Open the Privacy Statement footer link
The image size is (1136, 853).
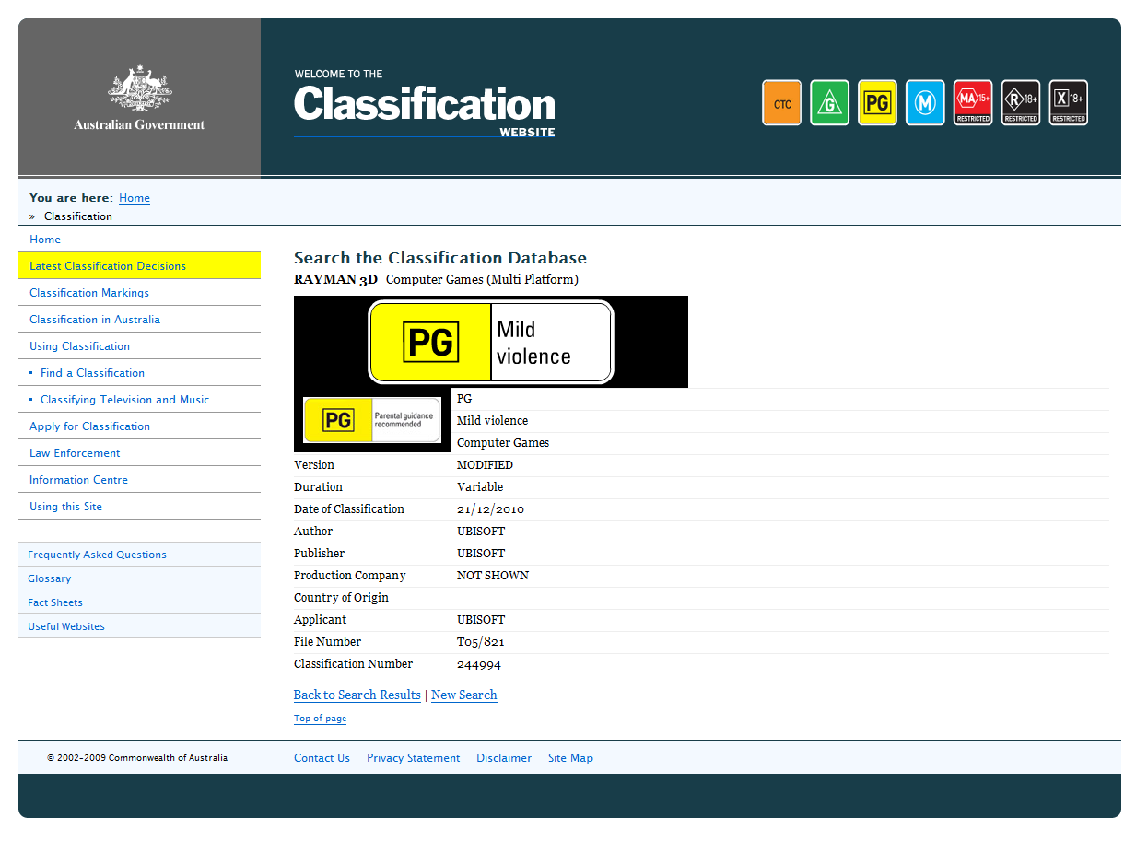pyautogui.click(x=413, y=758)
